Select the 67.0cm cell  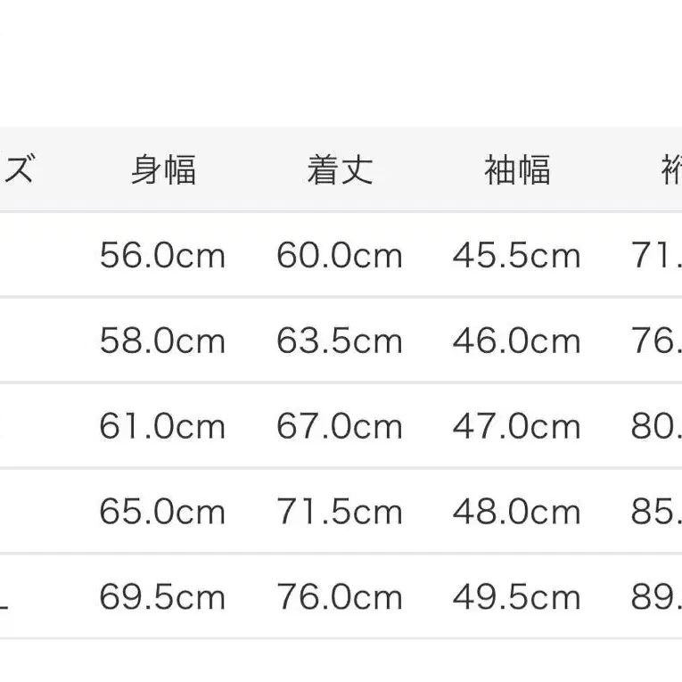(x=340, y=427)
